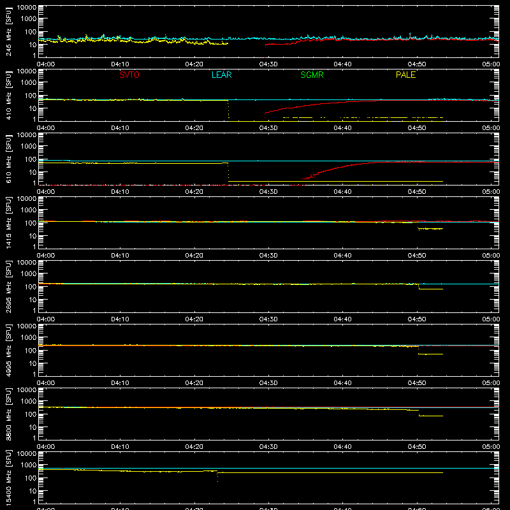Click 04:10 time label under 1415 MHz plot
Image resolution: width=510 pixels, height=510 pixels.
click(120, 256)
